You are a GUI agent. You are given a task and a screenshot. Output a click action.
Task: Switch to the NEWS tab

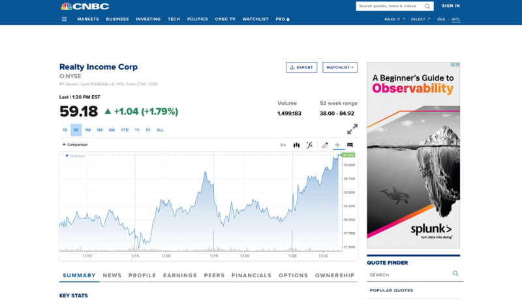point(112,275)
